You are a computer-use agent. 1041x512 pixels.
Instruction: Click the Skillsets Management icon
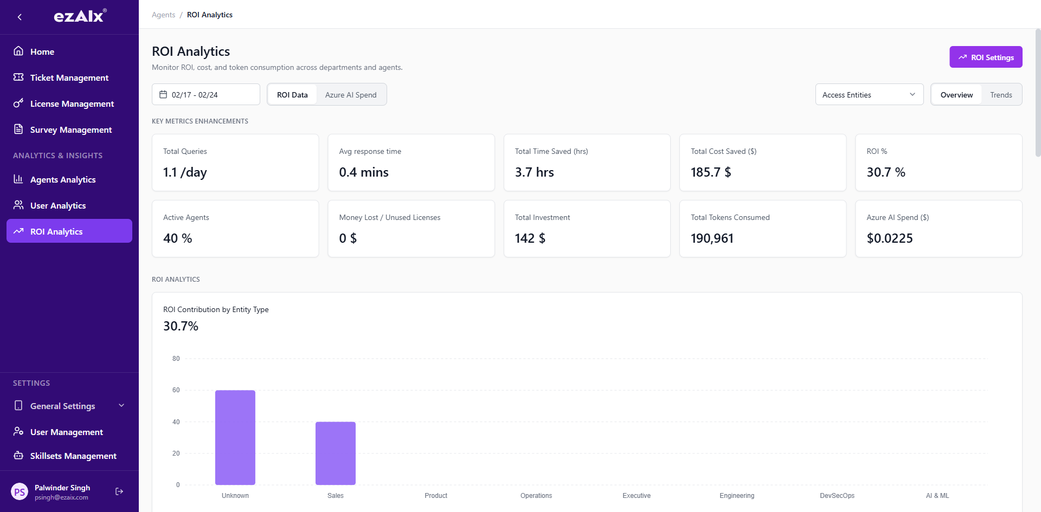point(19,456)
